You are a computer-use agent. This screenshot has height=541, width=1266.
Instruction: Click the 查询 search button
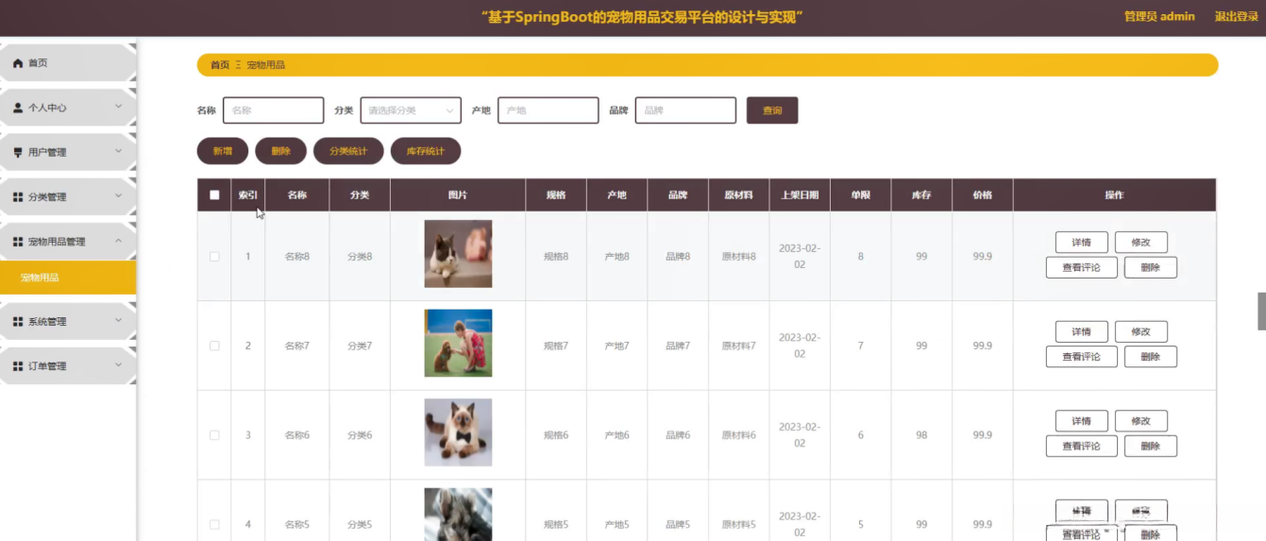(x=772, y=110)
